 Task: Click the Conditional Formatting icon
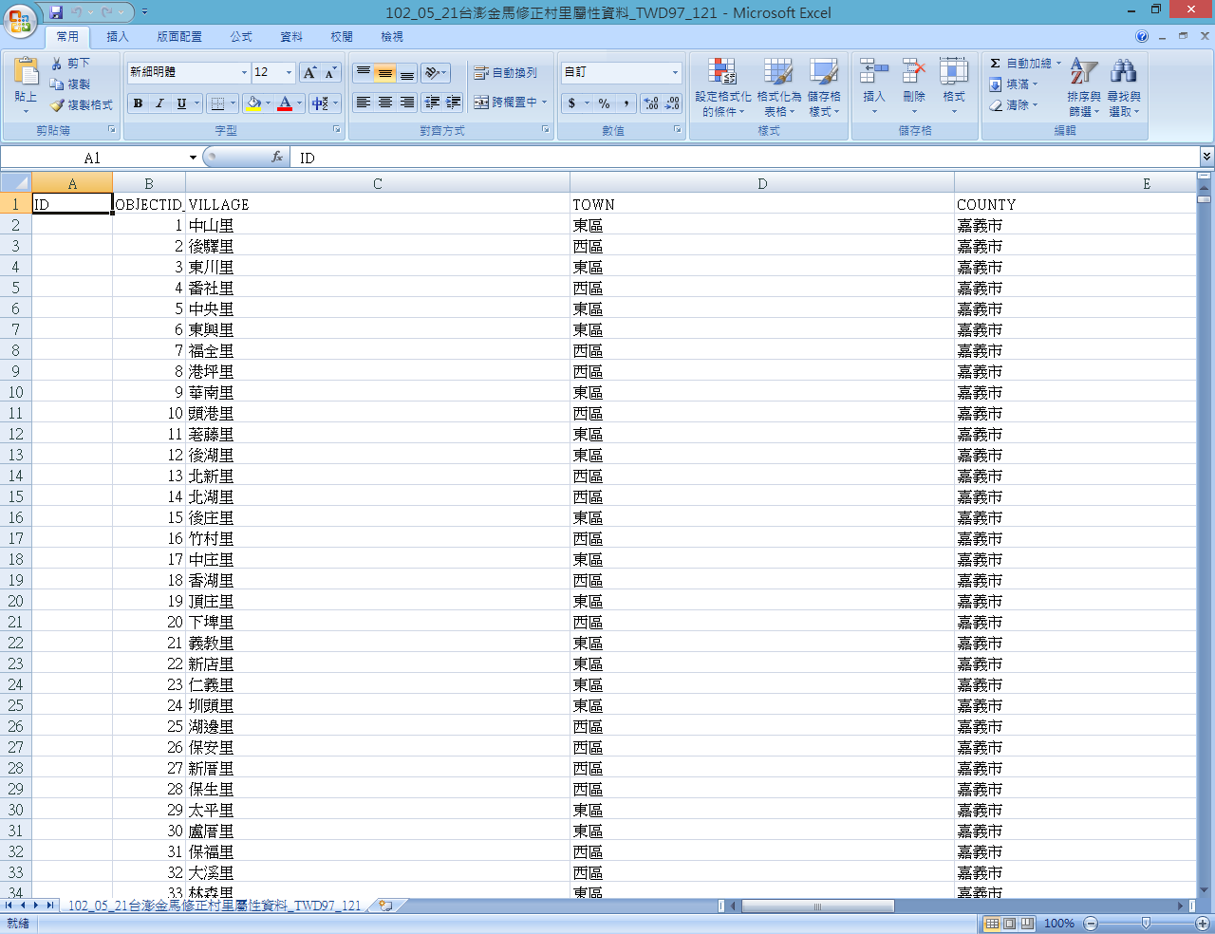[x=722, y=72]
